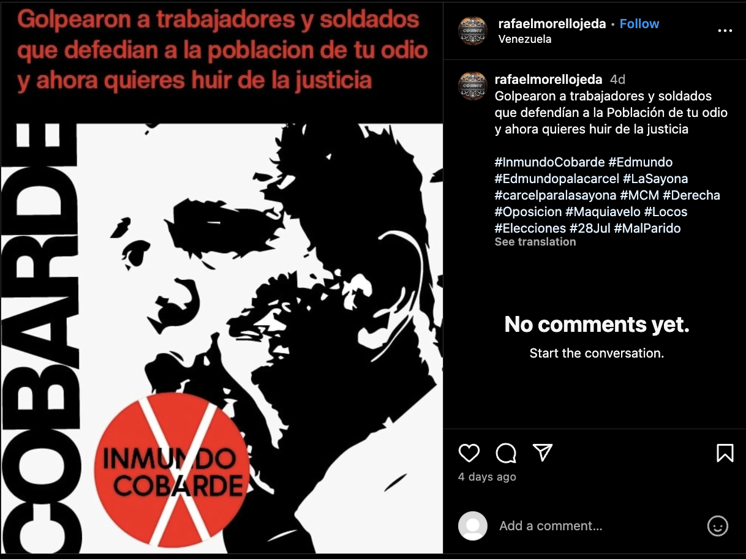This screenshot has height=559, width=746.
Task: Focus the Add a comment field
Action: (597, 526)
